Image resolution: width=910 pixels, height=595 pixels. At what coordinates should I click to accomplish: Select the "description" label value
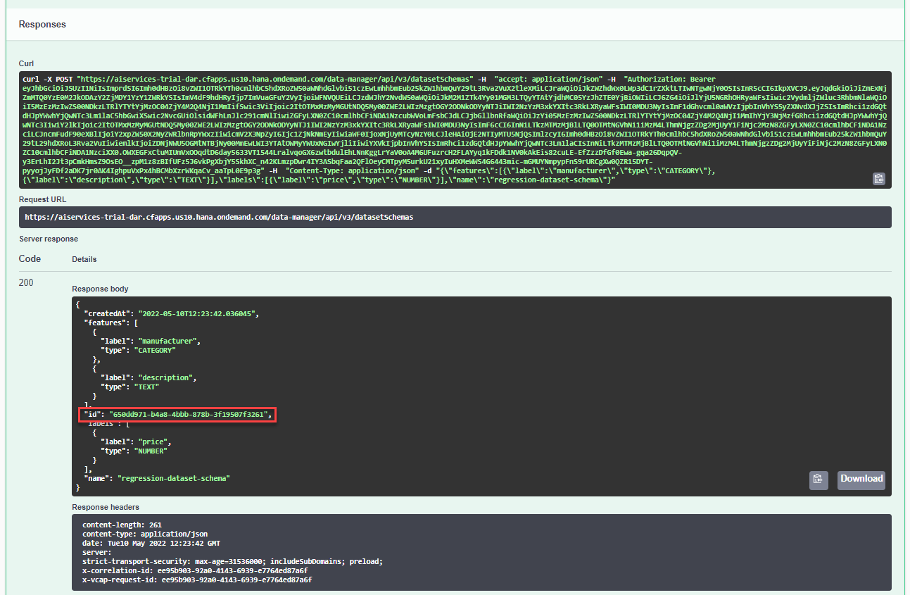pyautogui.click(x=168, y=377)
